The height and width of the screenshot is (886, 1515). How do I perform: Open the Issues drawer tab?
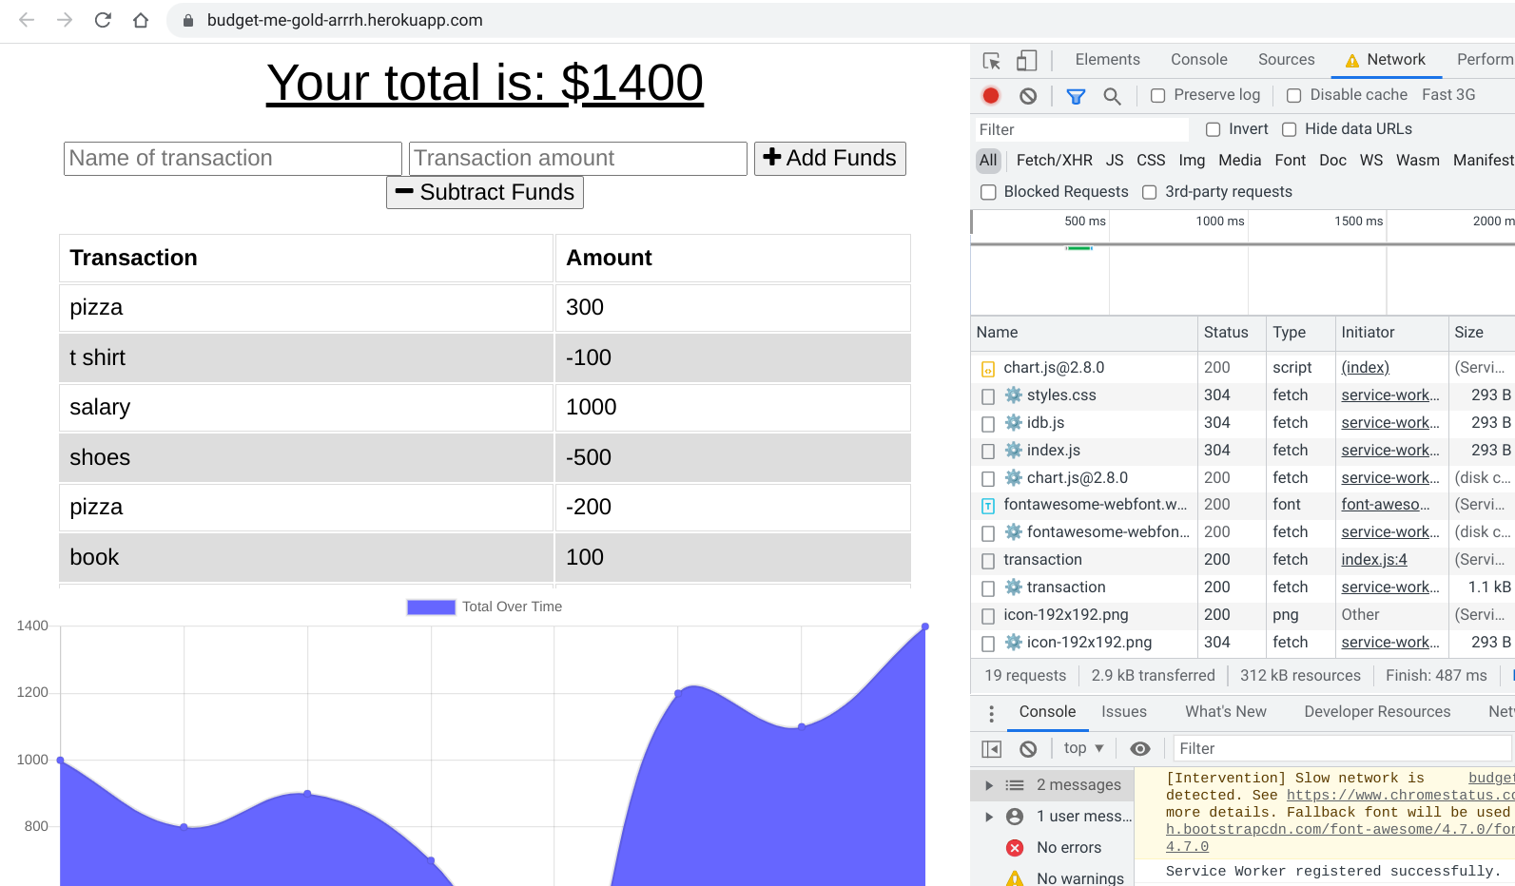[x=1123, y=711]
